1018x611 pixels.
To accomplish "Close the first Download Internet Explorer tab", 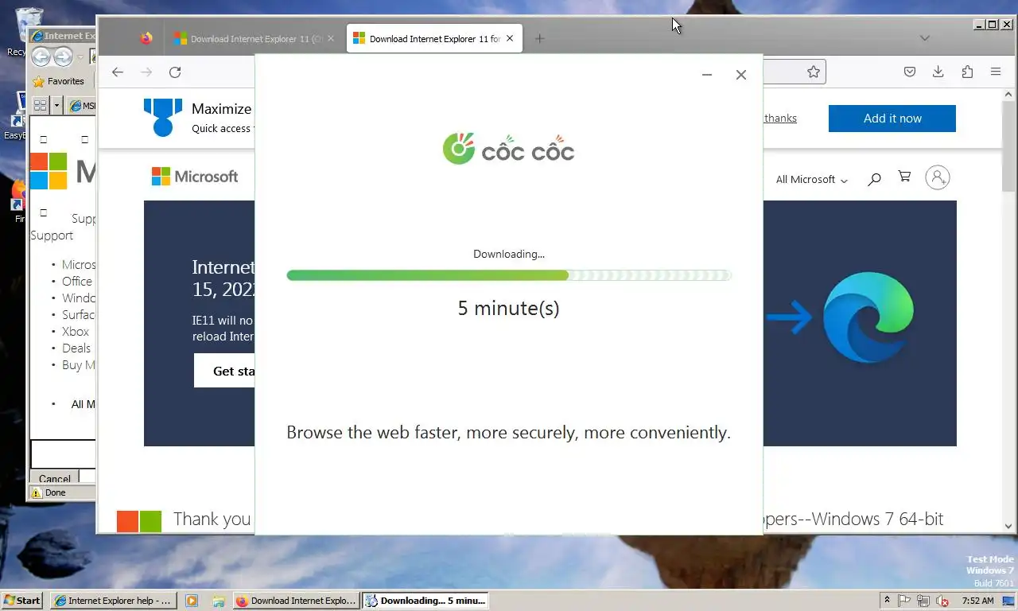I will 331,38.
